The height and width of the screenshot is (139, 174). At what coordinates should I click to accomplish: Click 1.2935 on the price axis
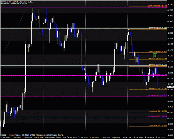tap(171, 118)
